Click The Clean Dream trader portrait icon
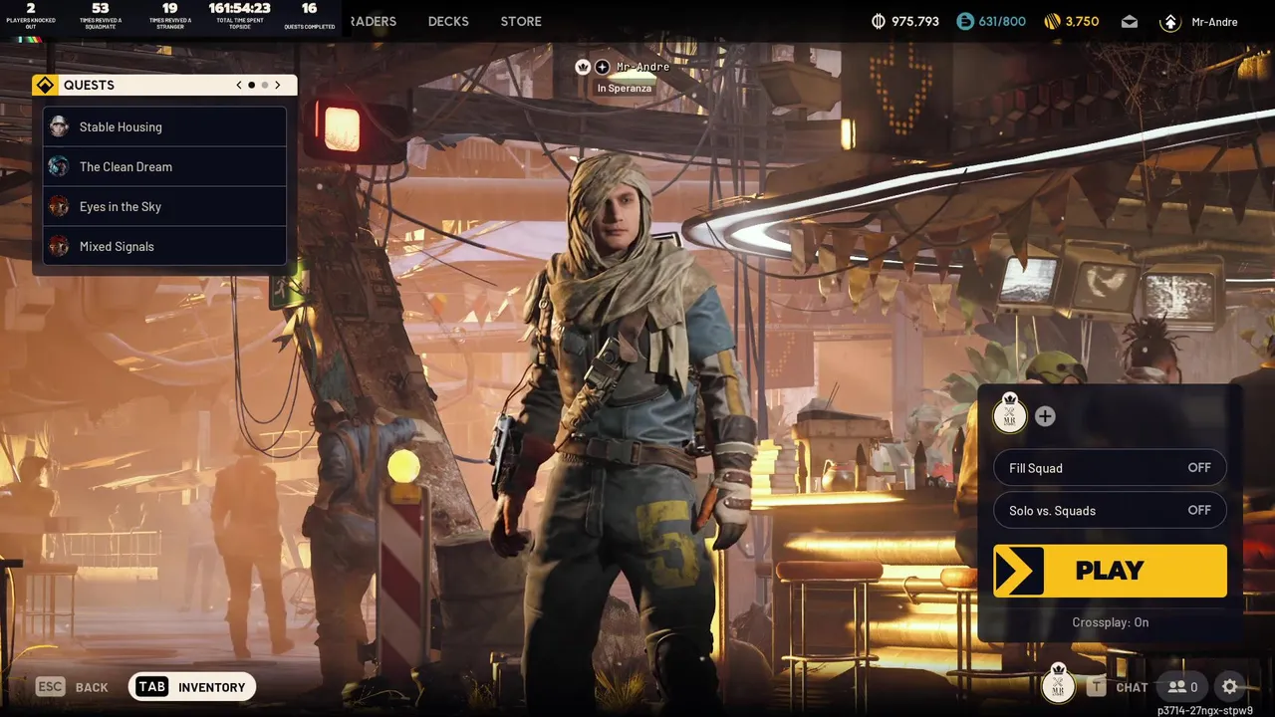This screenshot has width=1275, height=717. pyautogui.click(x=59, y=166)
